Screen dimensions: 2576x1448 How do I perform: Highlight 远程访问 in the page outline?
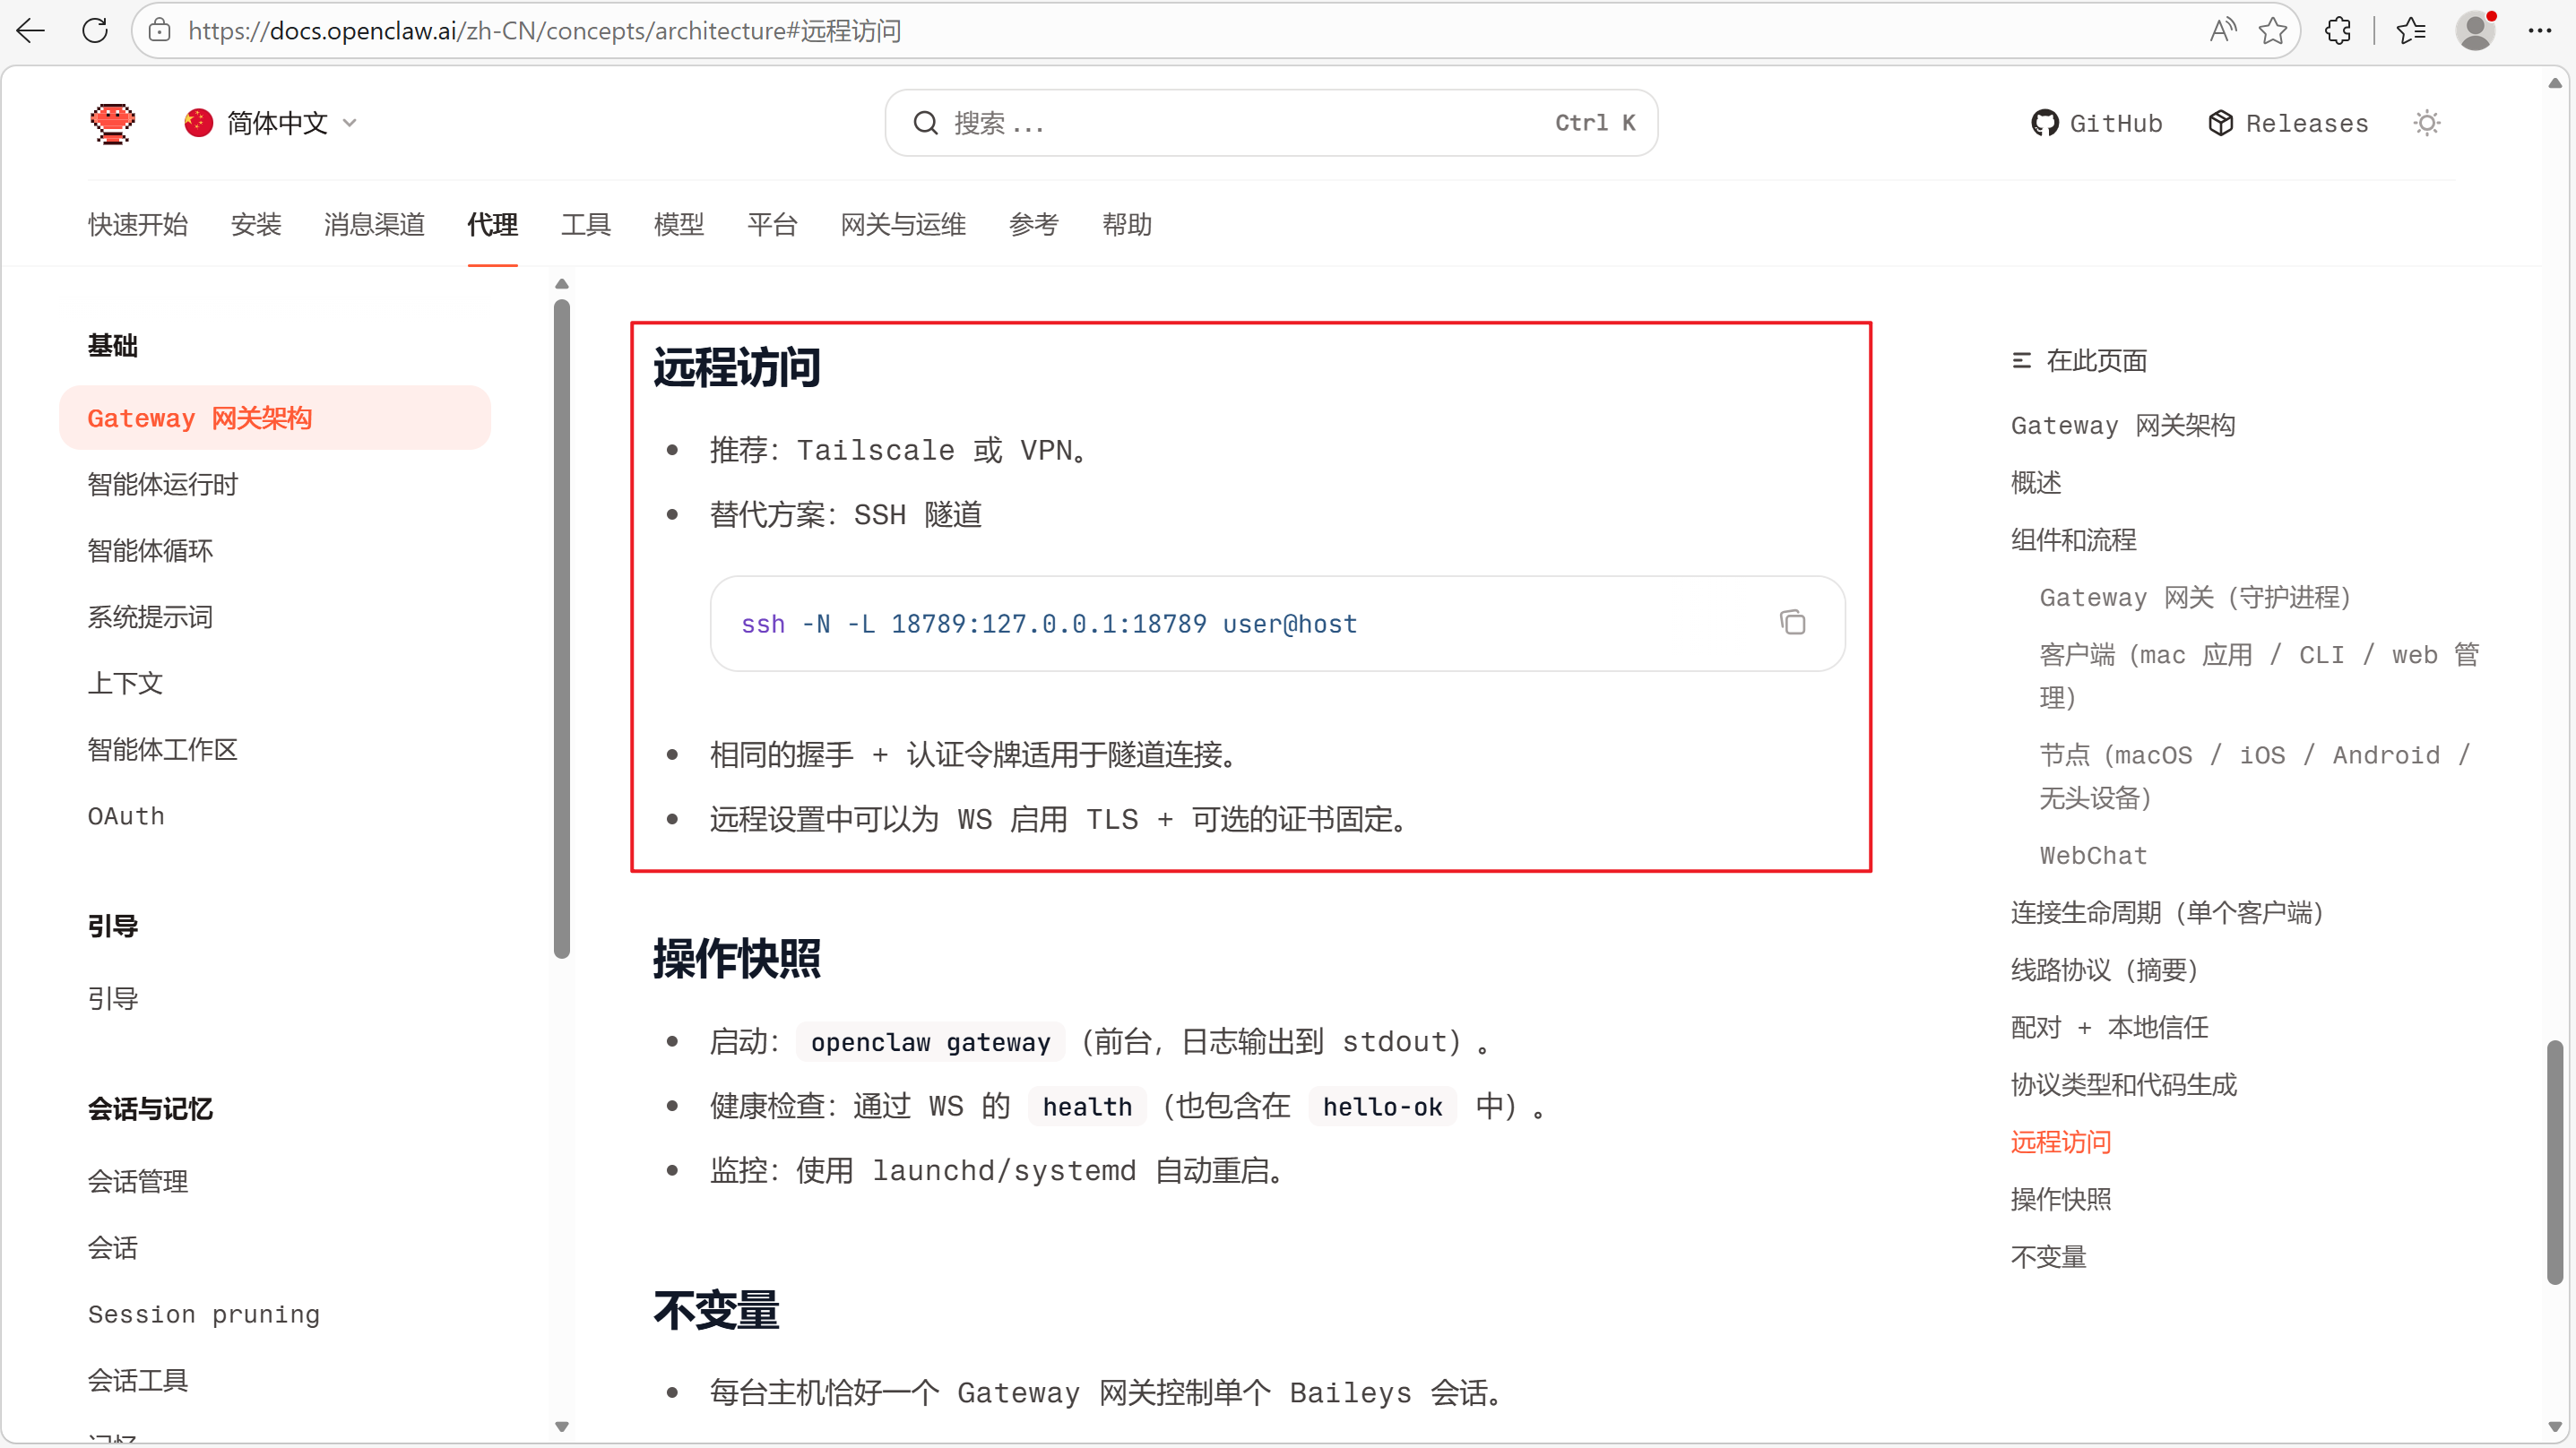point(2060,1141)
